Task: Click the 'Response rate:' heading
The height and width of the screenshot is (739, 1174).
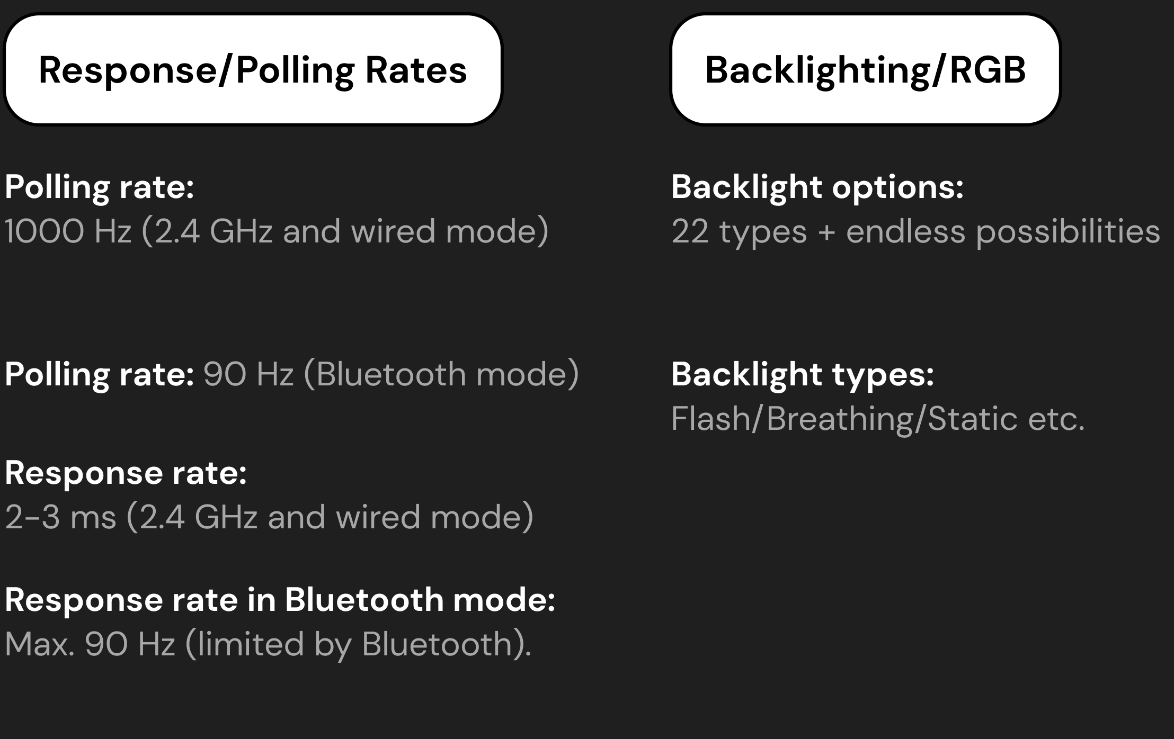Action: [126, 473]
